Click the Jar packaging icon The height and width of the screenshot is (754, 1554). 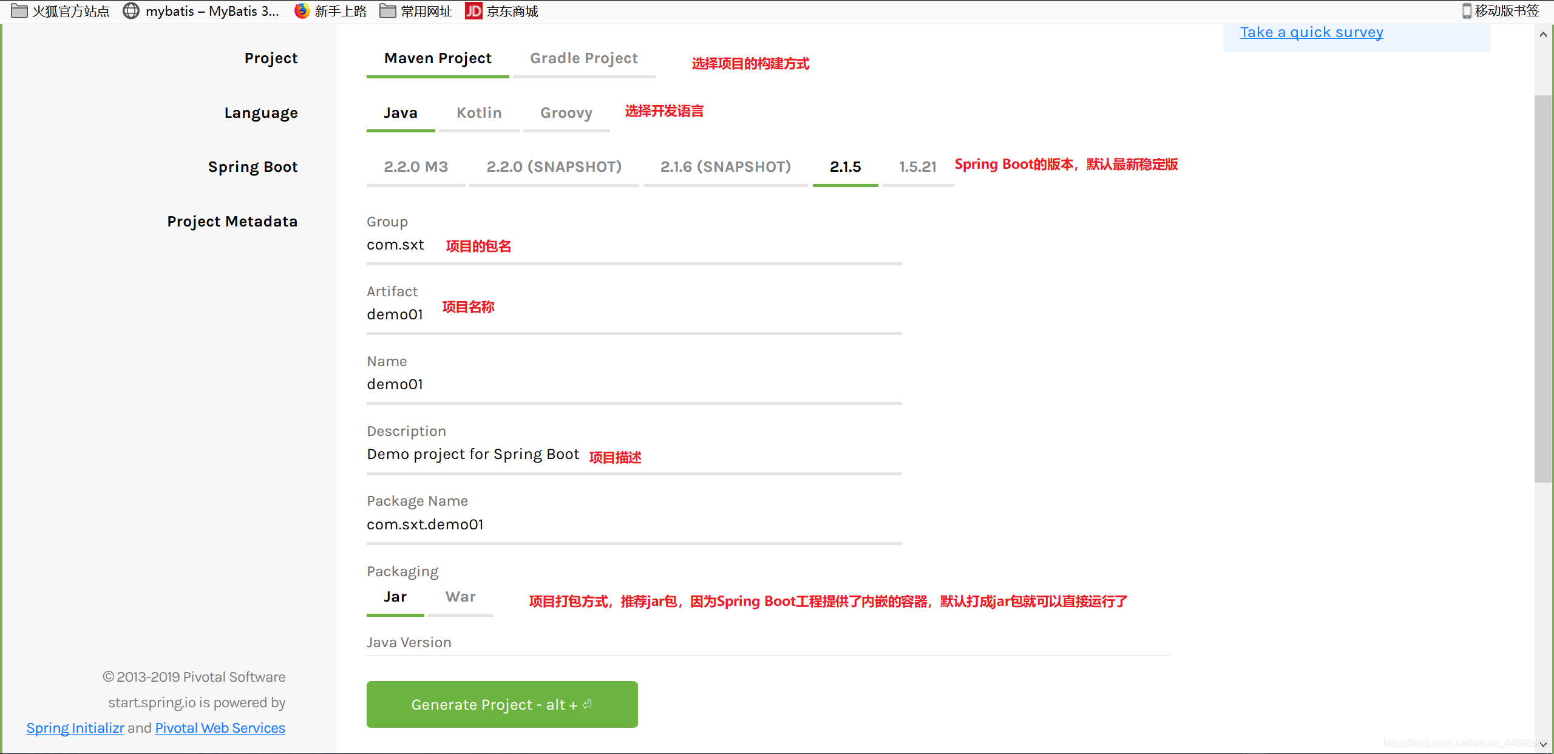coord(395,596)
